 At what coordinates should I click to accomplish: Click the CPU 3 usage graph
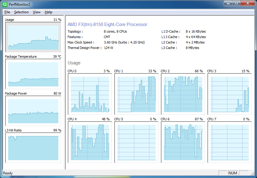pyautogui.click(x=229, y=94)
